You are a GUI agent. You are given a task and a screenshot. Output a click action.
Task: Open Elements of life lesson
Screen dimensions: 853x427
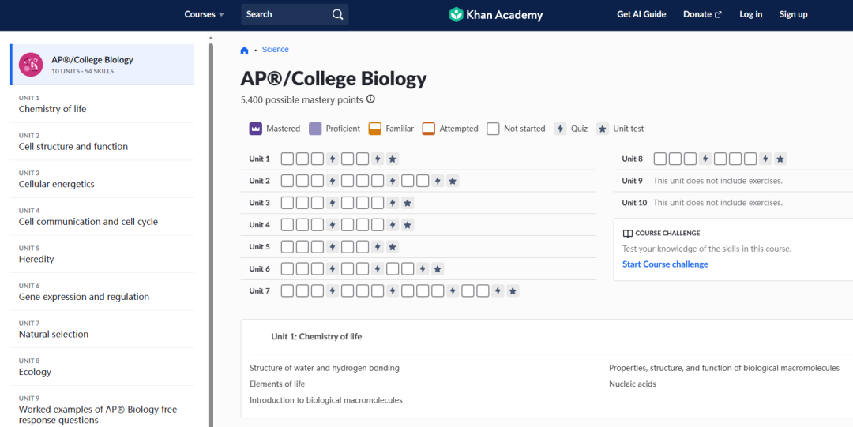pyautogui.click(x=277, y=384)
